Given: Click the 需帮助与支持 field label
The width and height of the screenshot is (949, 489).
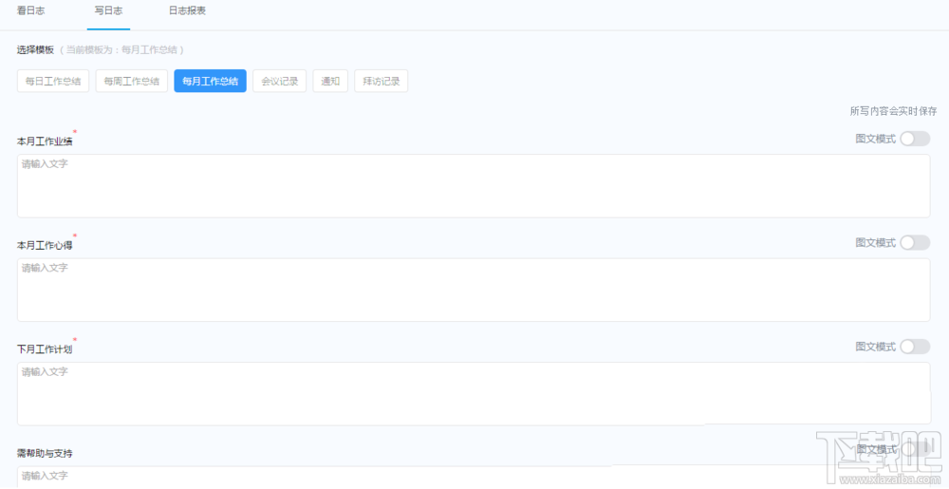Looking at the screenshot, I should [45, 453].
